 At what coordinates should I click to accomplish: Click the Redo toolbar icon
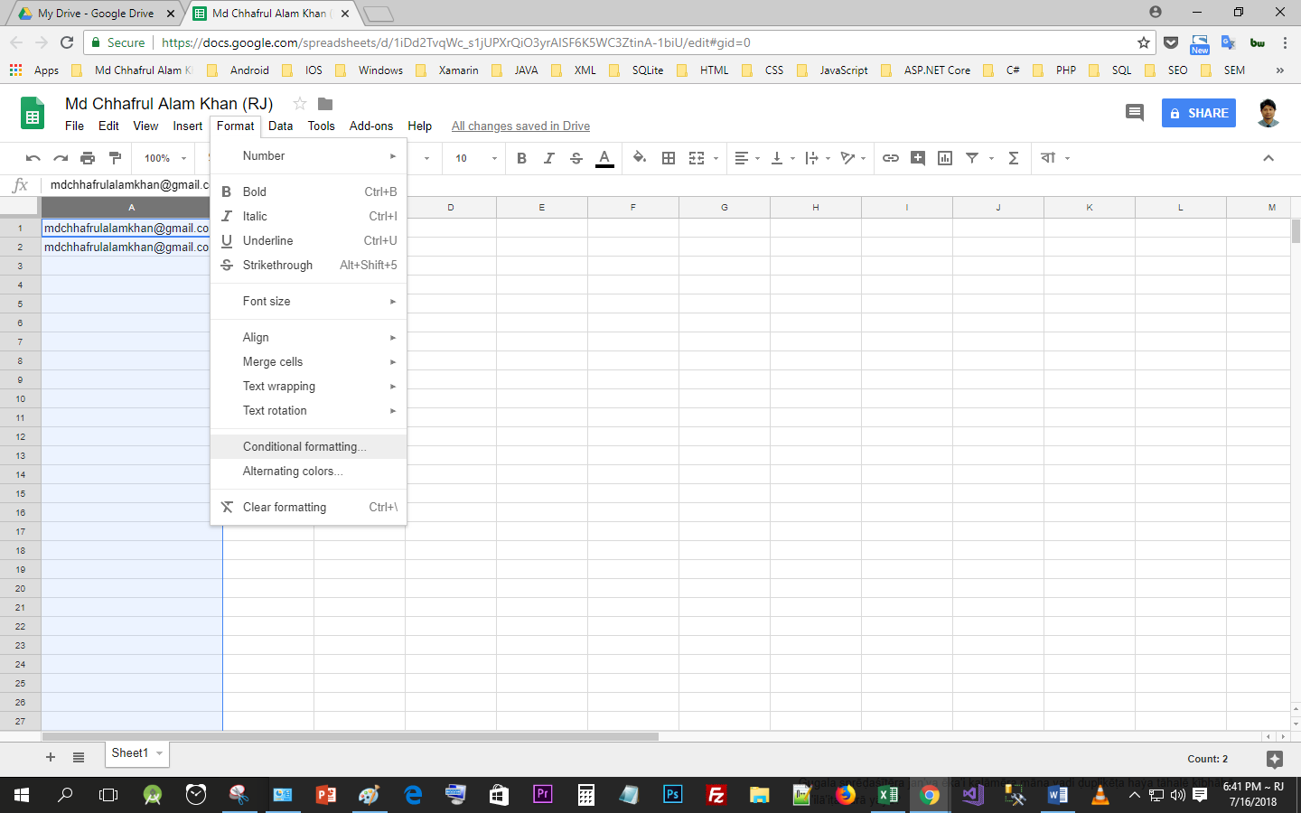tap(61, 158)
